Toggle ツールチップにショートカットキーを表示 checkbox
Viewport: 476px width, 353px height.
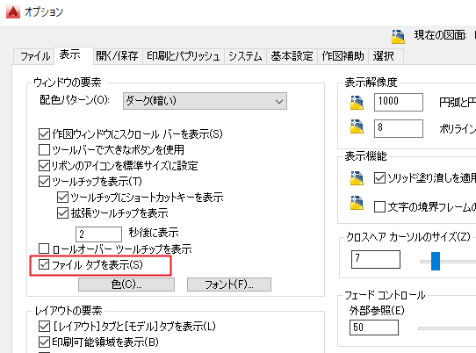tap(62, 198)
